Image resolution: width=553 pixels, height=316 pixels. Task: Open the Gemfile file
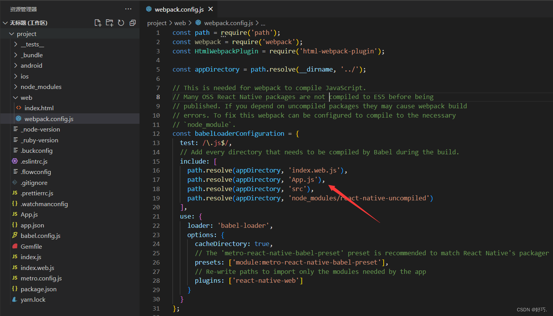tap(70, 246)
